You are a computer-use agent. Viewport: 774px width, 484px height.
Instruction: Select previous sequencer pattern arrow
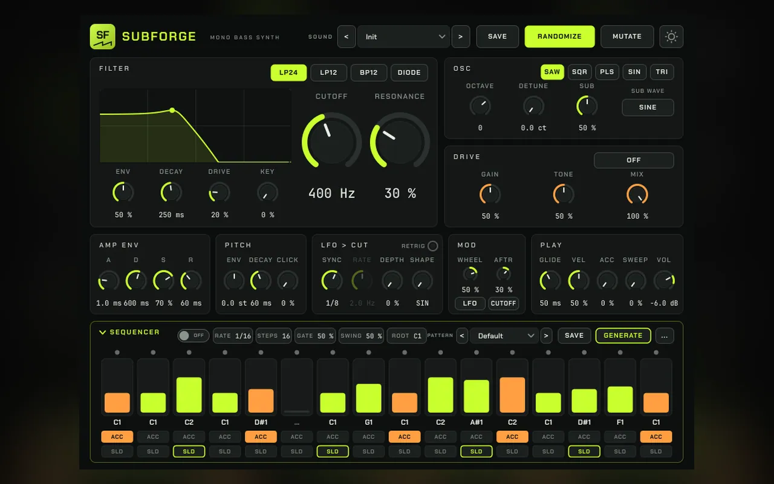pyautogui.click(x=462, y=336)
